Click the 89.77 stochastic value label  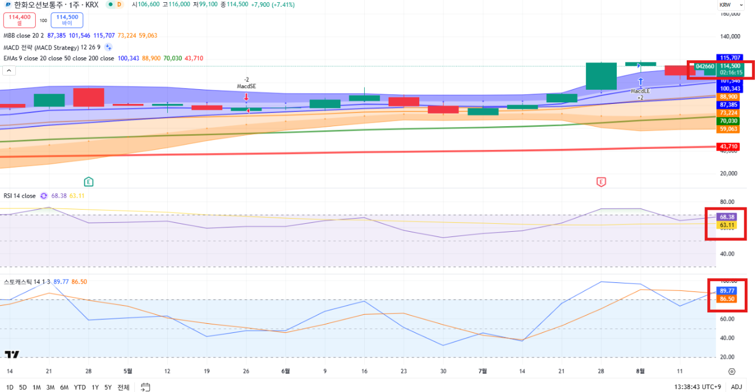[x=727, y=290]
